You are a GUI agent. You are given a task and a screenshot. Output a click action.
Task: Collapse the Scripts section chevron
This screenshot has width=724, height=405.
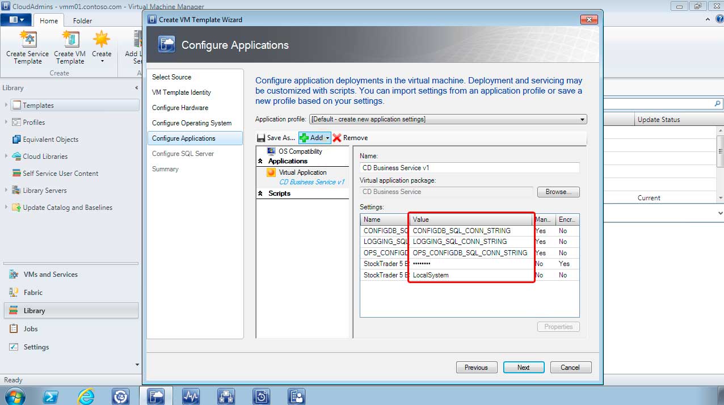click(260, 193)
